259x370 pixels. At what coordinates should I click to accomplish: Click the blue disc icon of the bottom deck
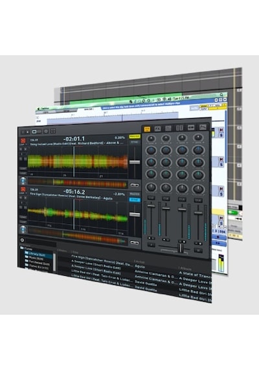[x=23, y=229]
